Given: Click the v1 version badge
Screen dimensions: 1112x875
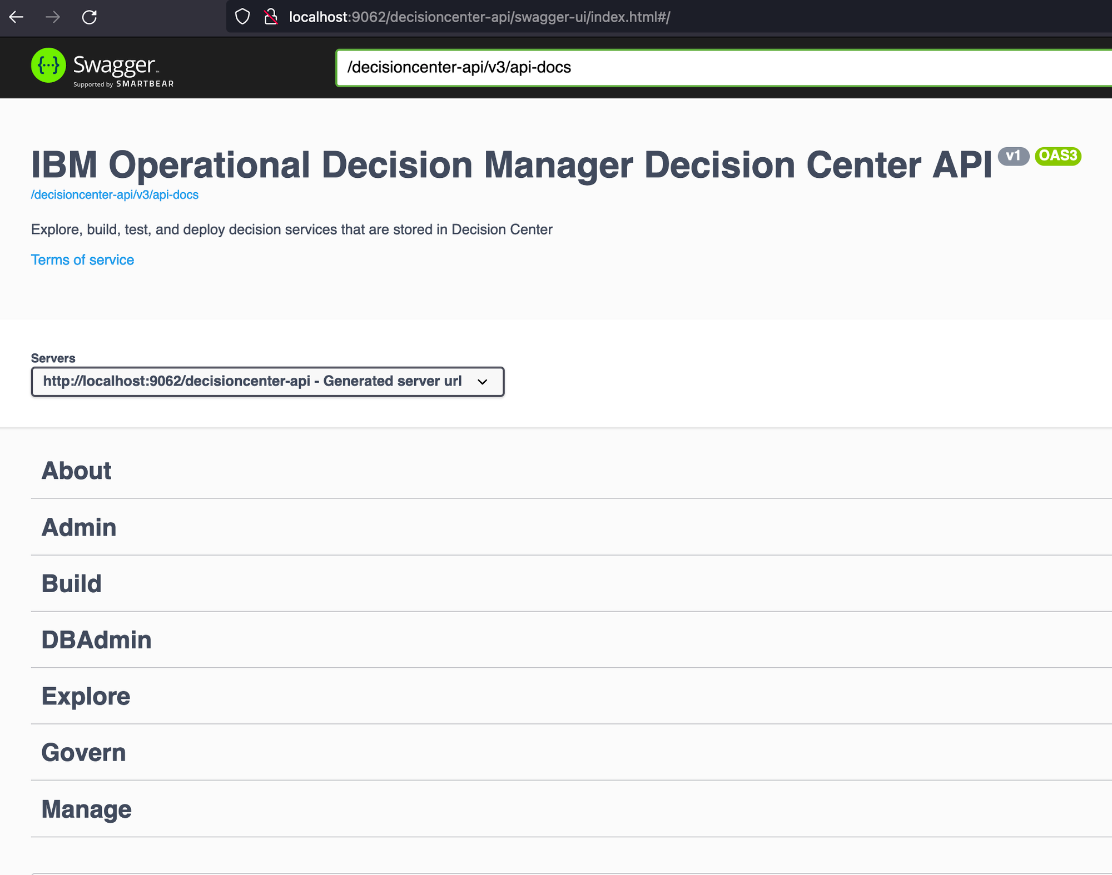Looking at the screenshot, I should coord(1013,156).
